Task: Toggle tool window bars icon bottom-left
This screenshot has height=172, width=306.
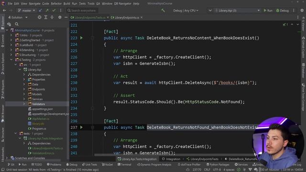Action: (3, 170)
